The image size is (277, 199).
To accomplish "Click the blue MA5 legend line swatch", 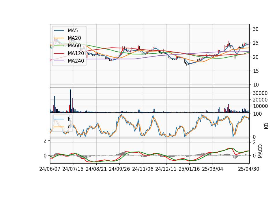I will click(59, 31).
